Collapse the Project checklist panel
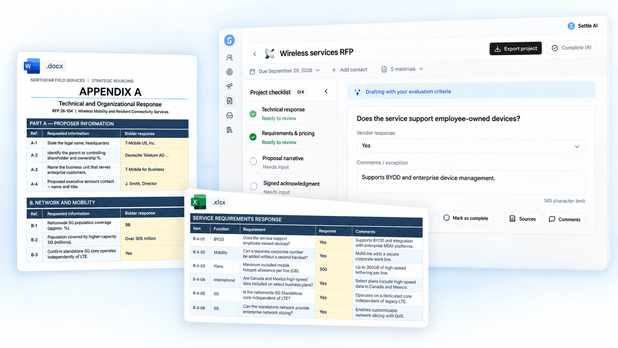618x348 pixels. (326, 91)
